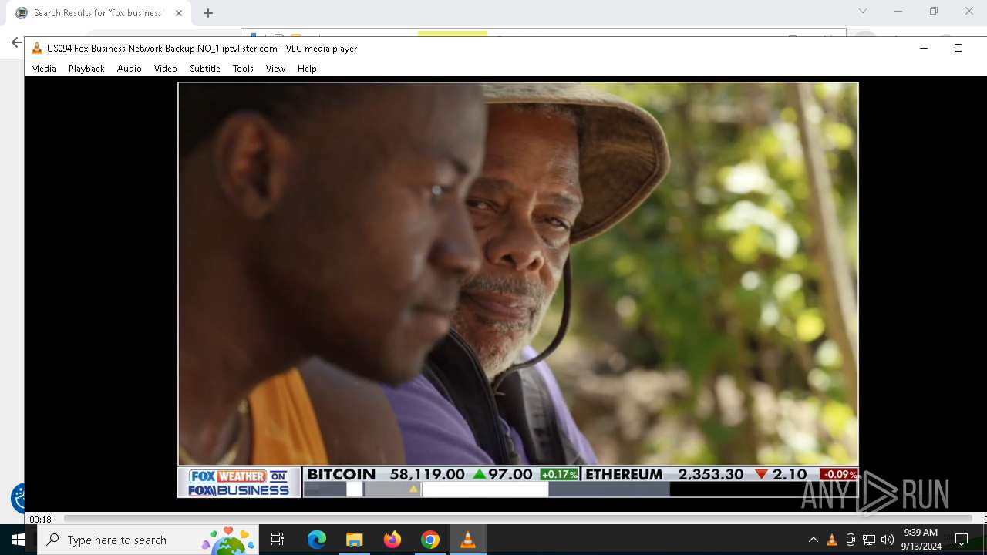
Task: Select the Search Results browser tab
Action: (98, 13)
